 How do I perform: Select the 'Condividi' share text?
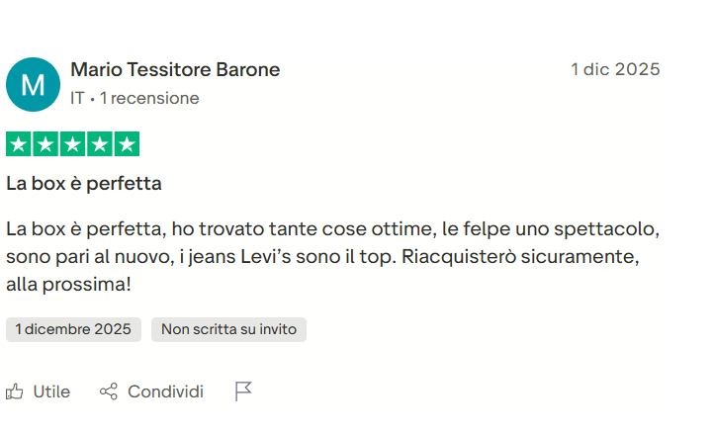coord(165,392)
